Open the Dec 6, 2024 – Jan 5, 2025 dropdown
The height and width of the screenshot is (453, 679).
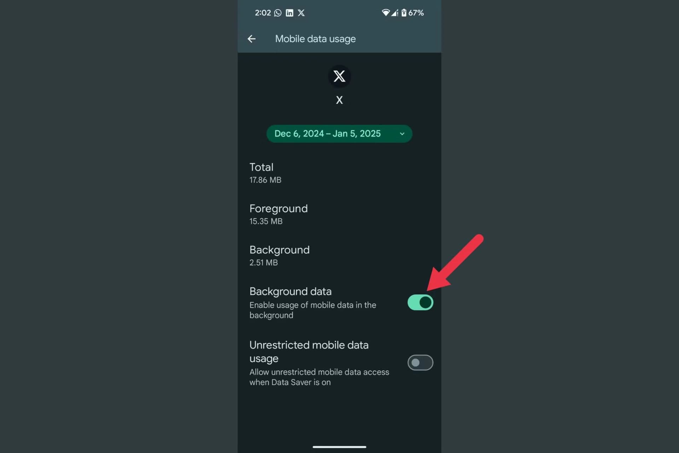pyautogui.click(x=339, y=134)
